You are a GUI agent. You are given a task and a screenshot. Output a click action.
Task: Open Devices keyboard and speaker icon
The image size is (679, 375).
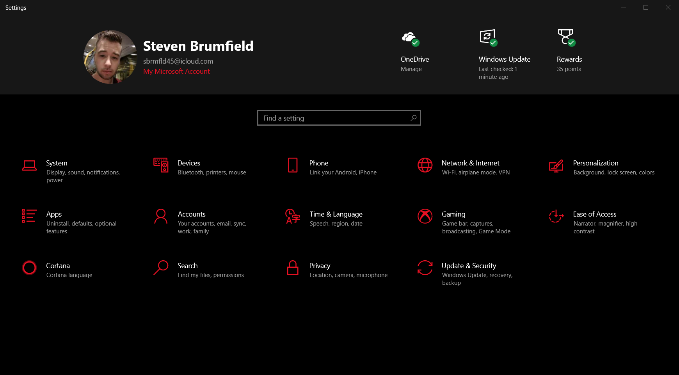pos(161,165)
